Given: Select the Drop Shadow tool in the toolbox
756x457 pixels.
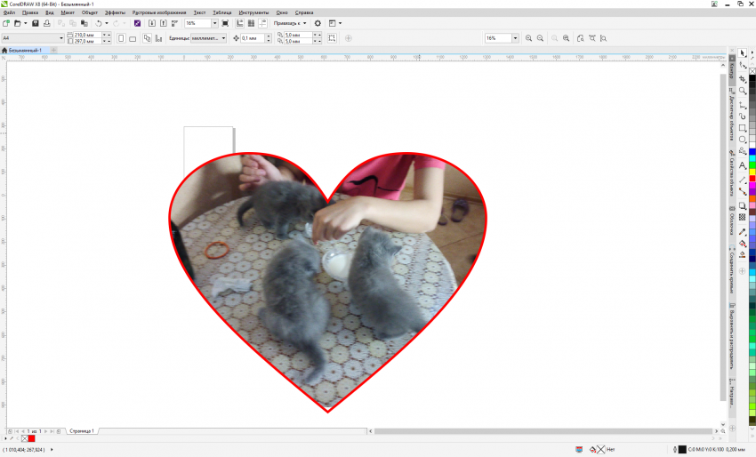Looking at the screenshot, I should [x=743, y=206].
